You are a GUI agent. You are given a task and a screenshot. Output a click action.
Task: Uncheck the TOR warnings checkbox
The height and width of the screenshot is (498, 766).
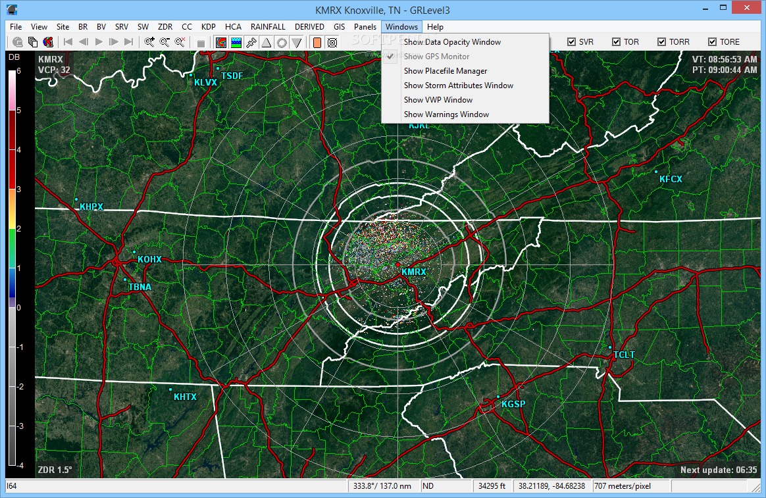pyautogui.click(x=617, y=42)
